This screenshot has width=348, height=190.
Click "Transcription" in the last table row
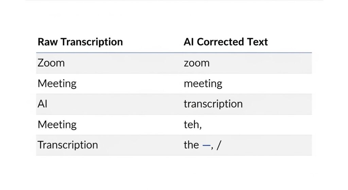tap(68, 145)
